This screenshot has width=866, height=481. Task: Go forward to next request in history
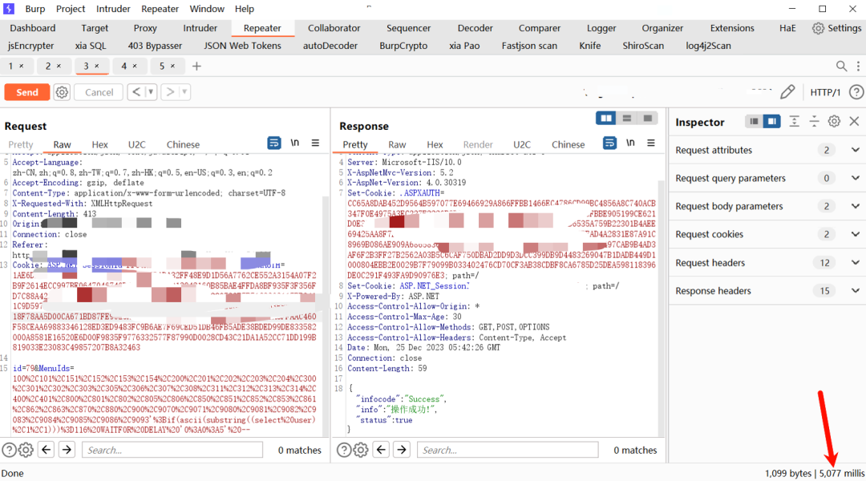(x=170, y=92)
